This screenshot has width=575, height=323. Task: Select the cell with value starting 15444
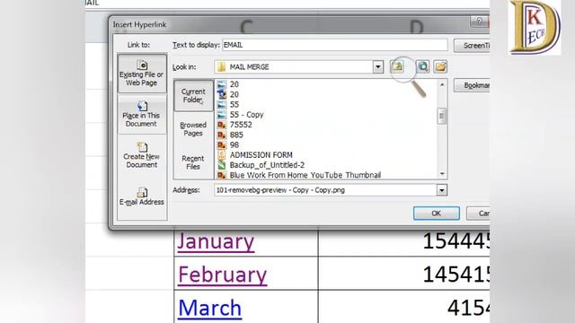(403, 240)
